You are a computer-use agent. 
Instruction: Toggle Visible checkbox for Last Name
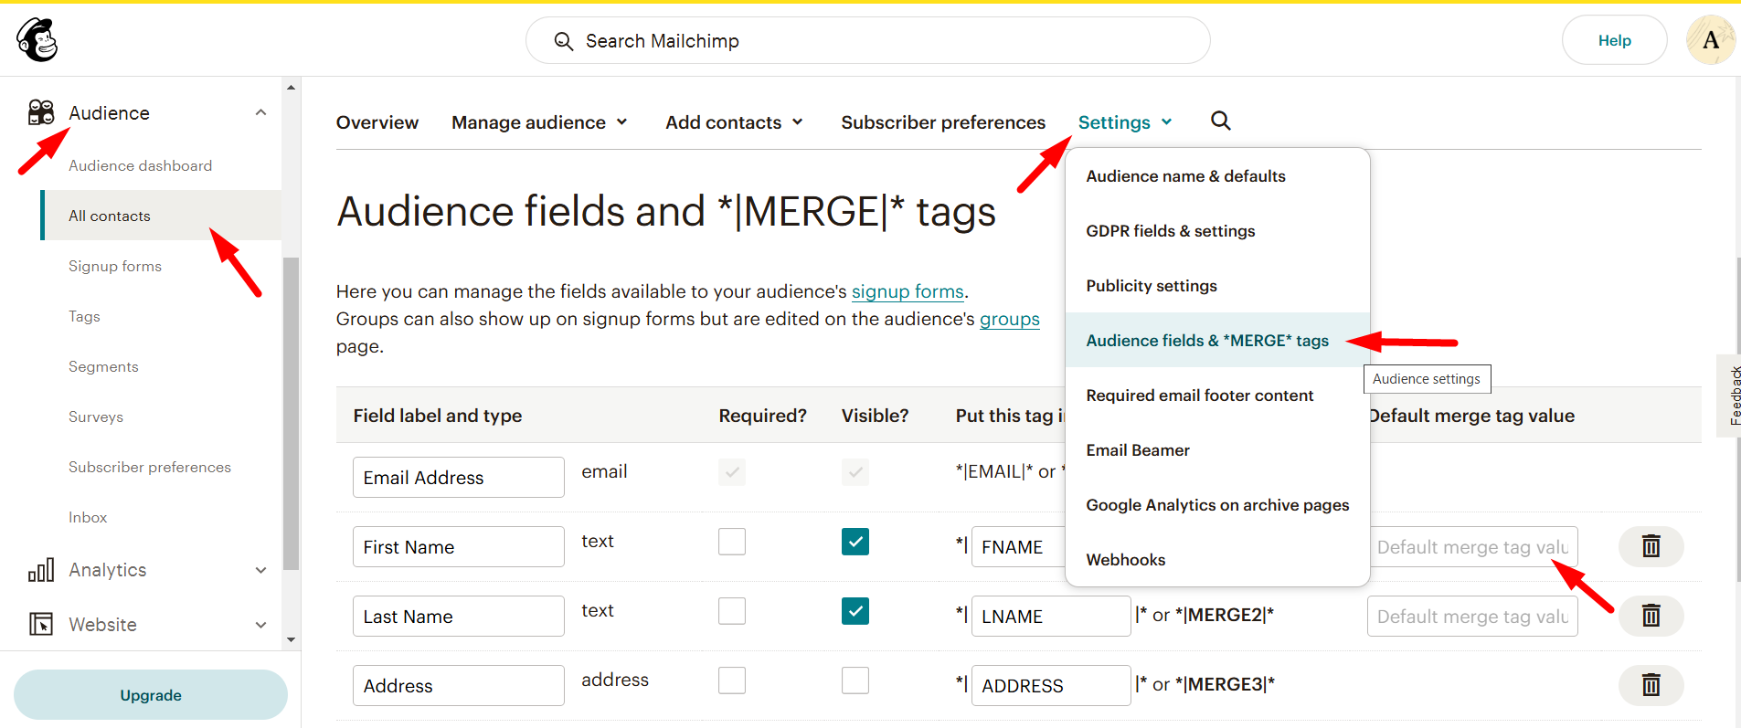pos(855,611)
